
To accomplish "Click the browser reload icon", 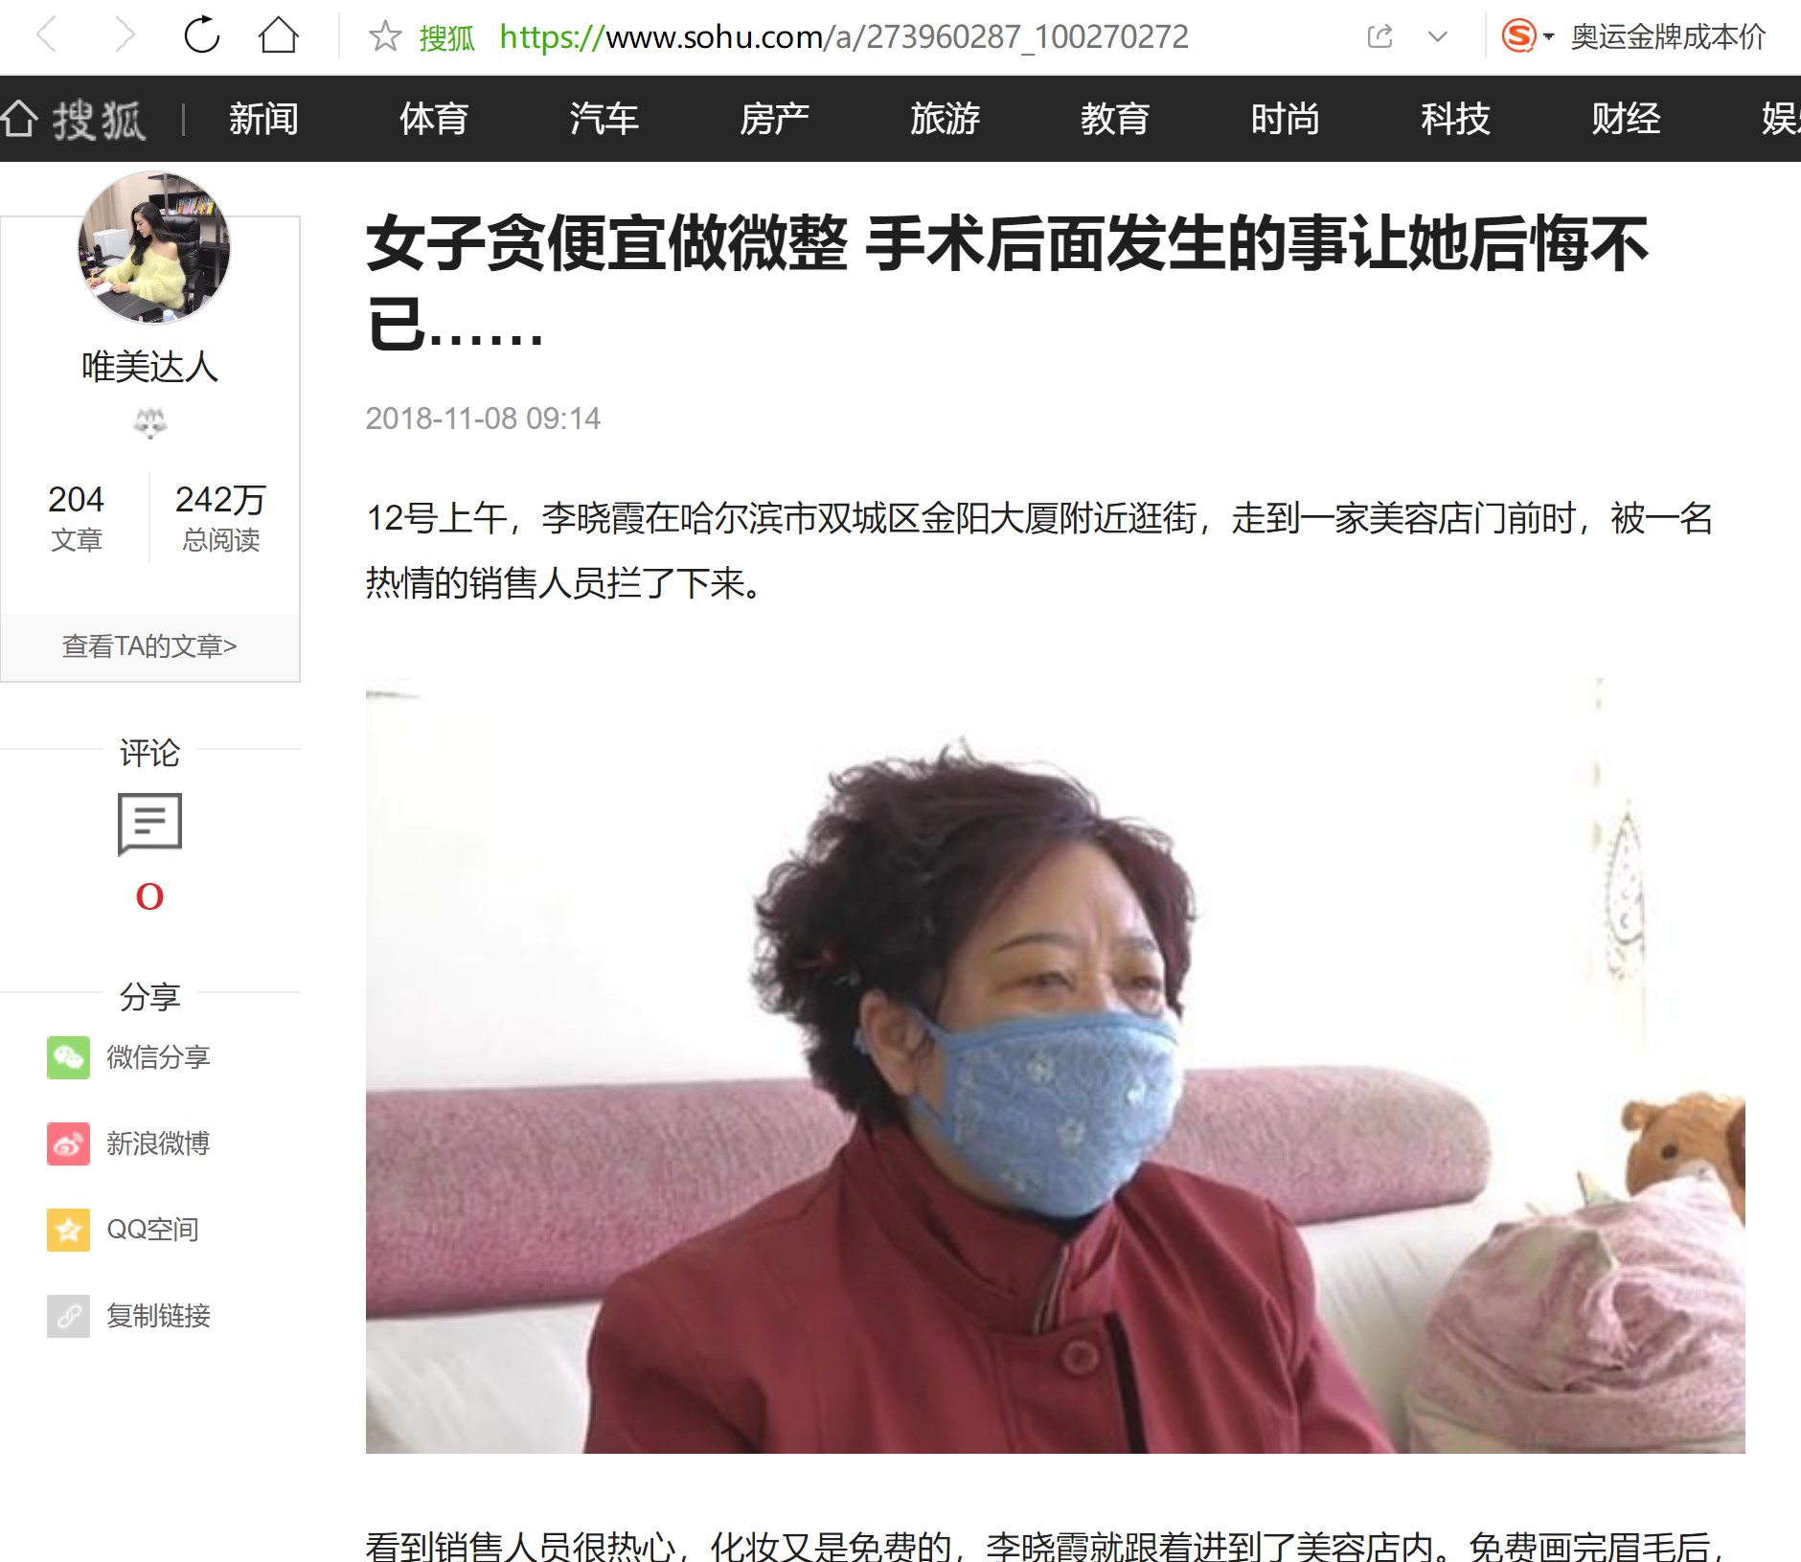I will (x=202, y=36).
